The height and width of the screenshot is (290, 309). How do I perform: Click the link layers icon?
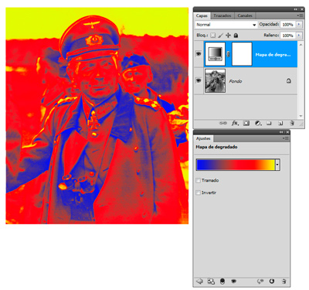[223, 123]
